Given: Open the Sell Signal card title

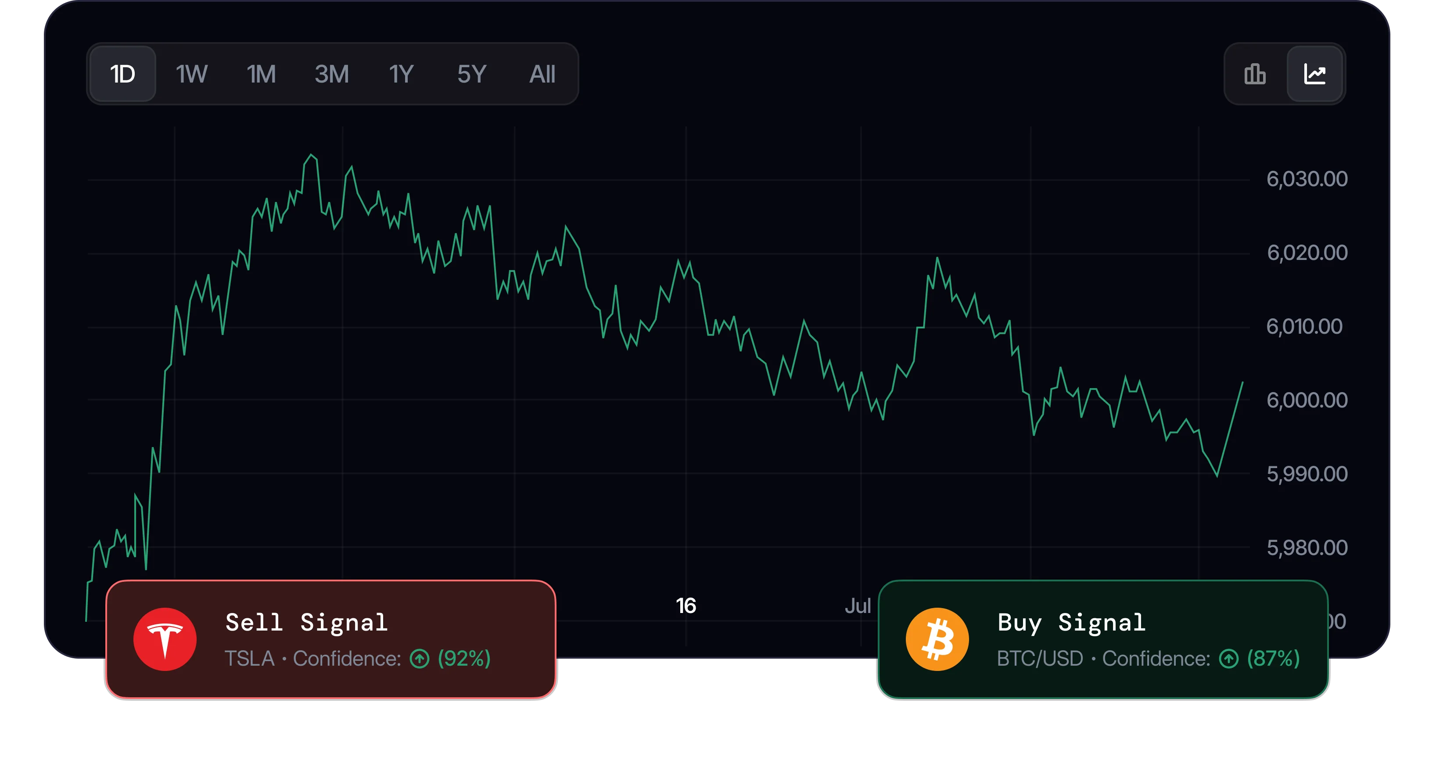Looking at the screenshot, I should point(307,622).
